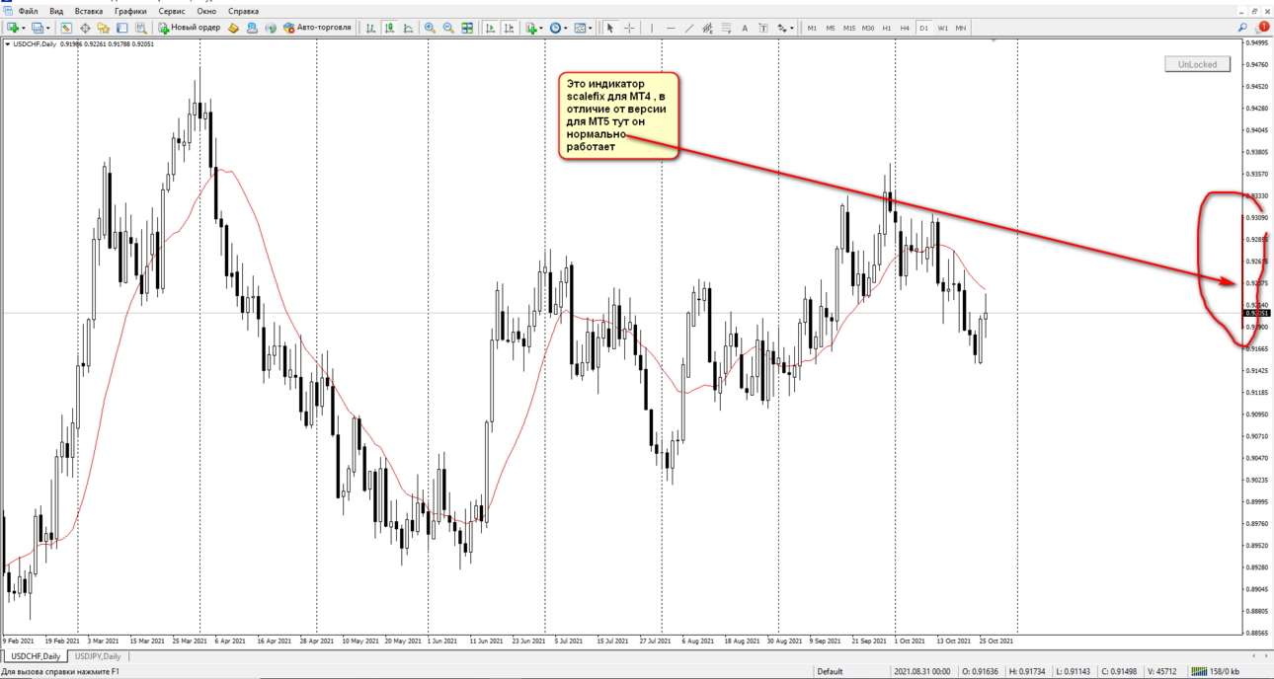1274x679 pixels.
Task: Switch chart to line chart mode
Action: (x=409, y=28)
